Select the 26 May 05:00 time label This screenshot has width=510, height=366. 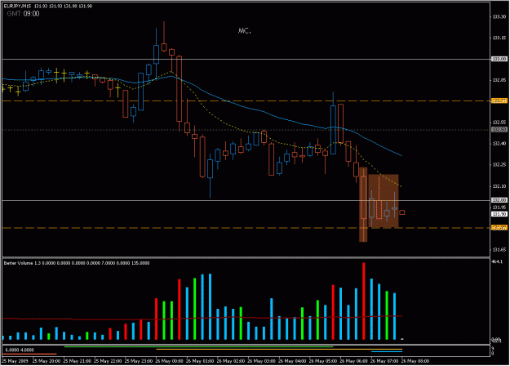coord(323,361)
